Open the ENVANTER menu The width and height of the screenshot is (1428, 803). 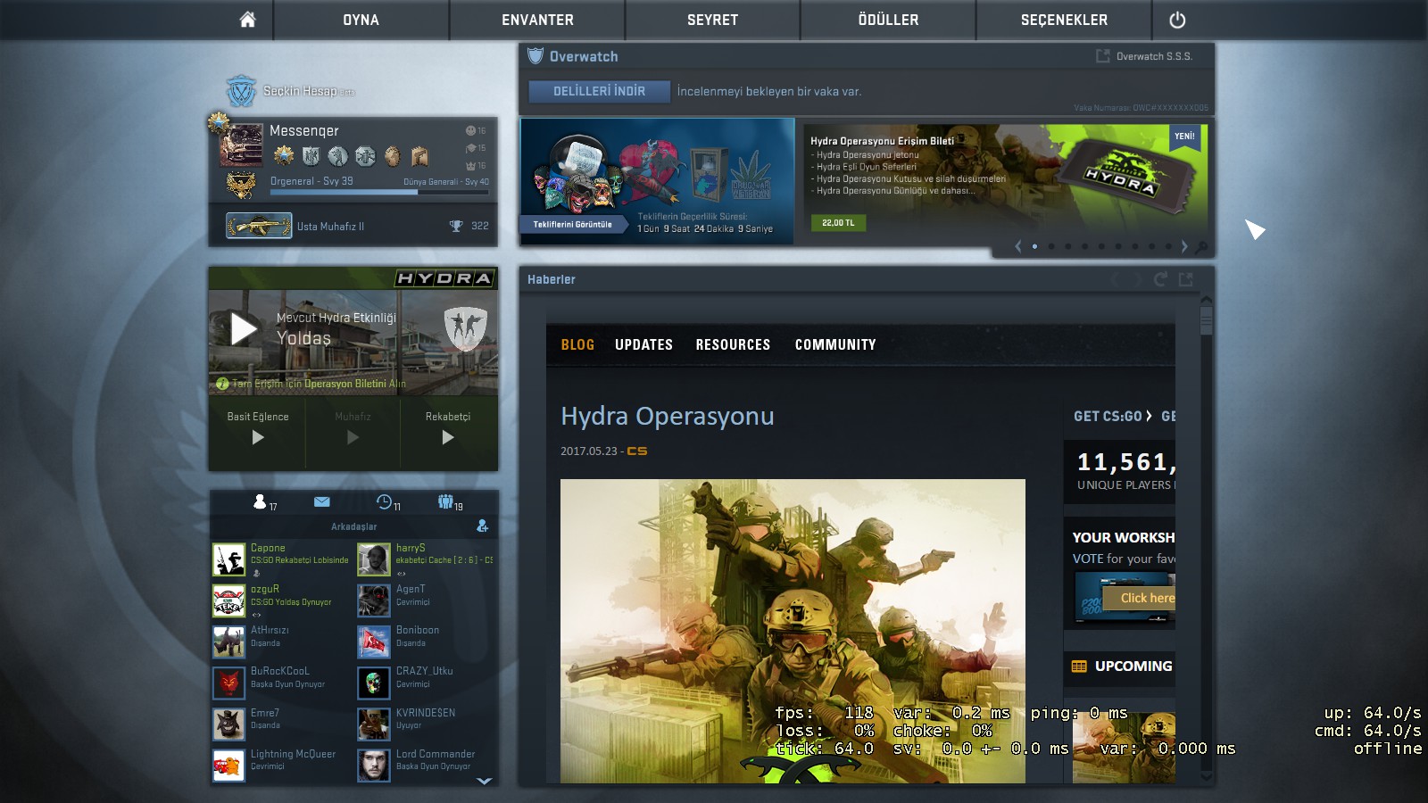pyautogui.click(x=537, y=20)
